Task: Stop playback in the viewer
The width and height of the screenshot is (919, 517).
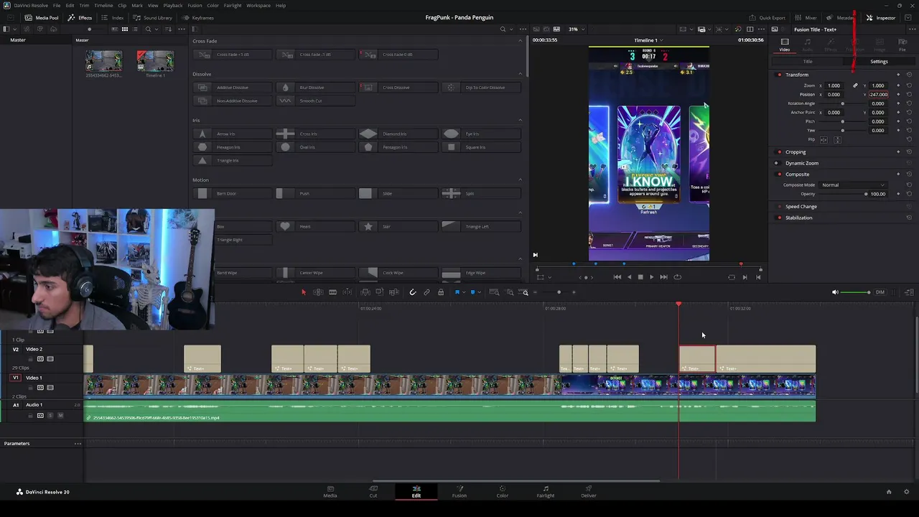Action: (640, 277)
